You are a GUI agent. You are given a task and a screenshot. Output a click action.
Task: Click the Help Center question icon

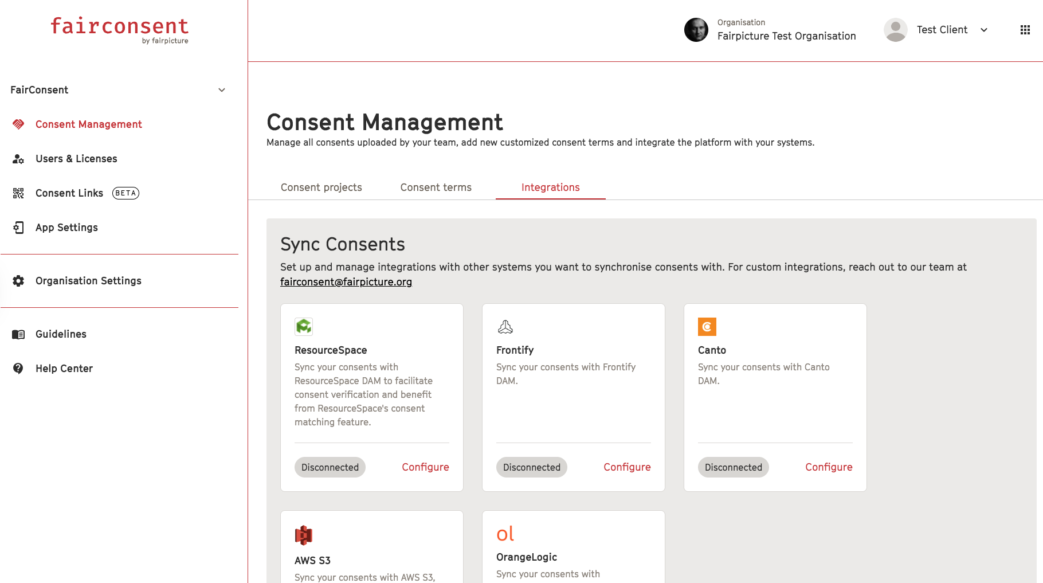(x=18, y=369)
